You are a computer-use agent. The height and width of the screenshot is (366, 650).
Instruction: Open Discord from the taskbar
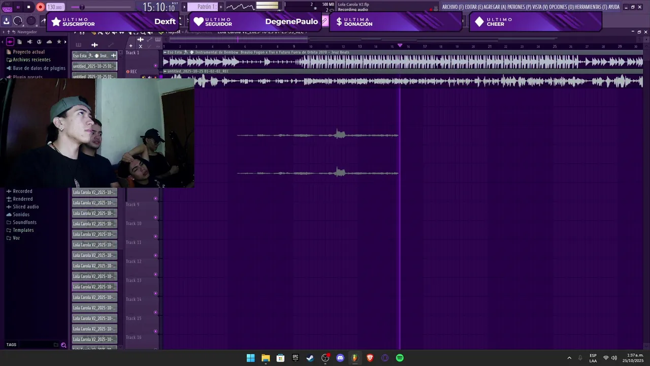[x=340, y=358]
